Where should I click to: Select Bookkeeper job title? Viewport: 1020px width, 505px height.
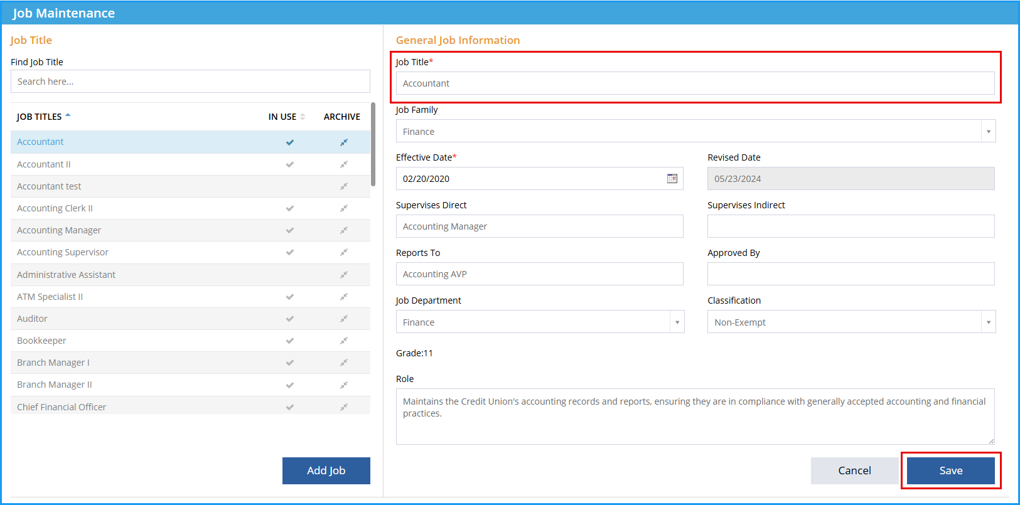pyautogui.click(x=190, y=341)
